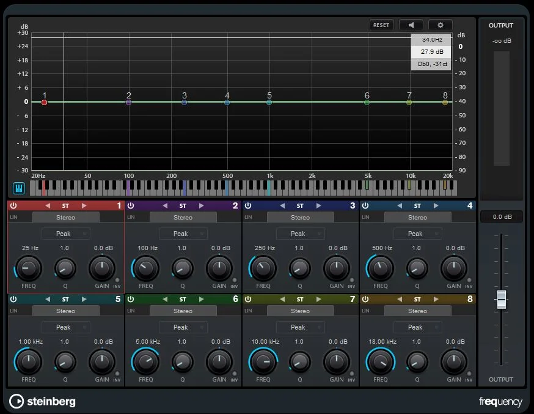Select the Stereo tab in band 4
The image size is (534, 414).
(x=417, y=217)
